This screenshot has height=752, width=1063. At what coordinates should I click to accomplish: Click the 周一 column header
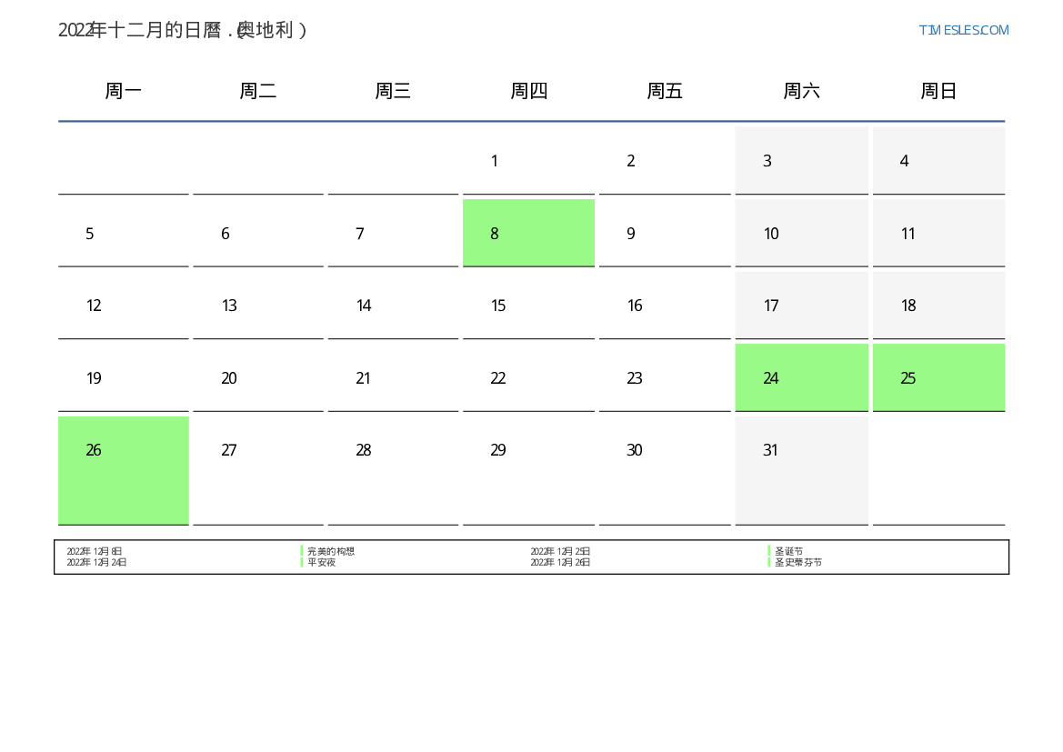click(124, 91)
